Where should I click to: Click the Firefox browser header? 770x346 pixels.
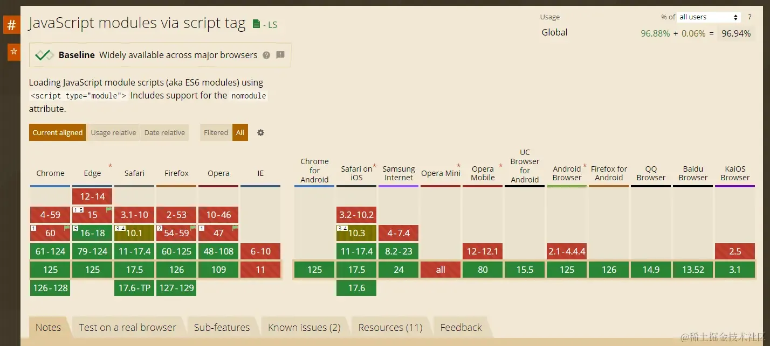(176, 173)
